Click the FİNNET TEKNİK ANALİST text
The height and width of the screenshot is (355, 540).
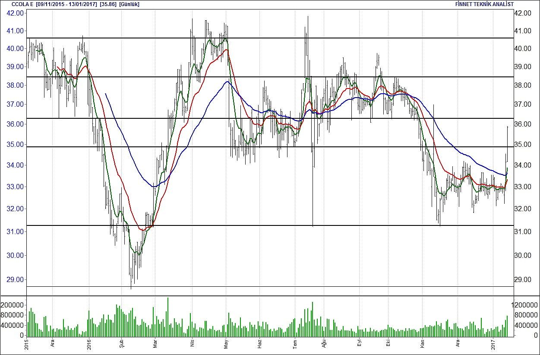[484, 4]
